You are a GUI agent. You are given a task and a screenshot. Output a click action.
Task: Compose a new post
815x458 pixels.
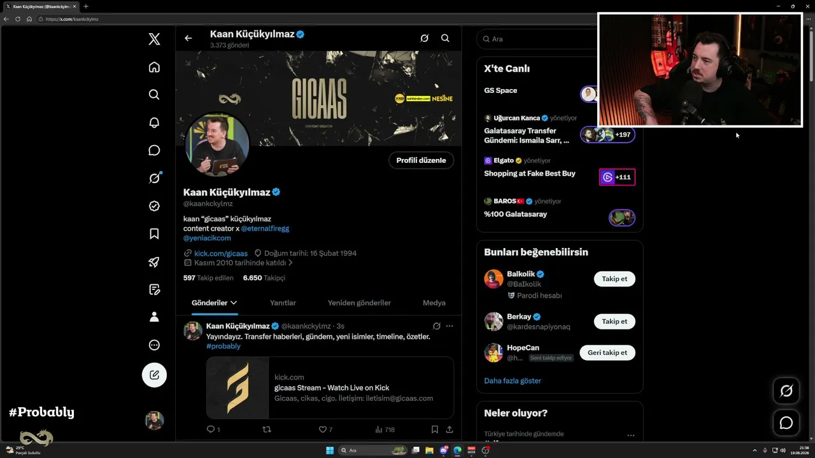click(154, 375)
